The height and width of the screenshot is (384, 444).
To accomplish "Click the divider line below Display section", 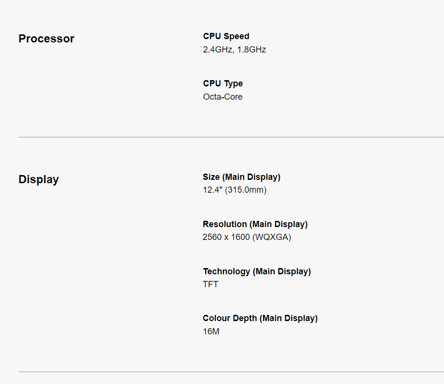I will point(231,372).
